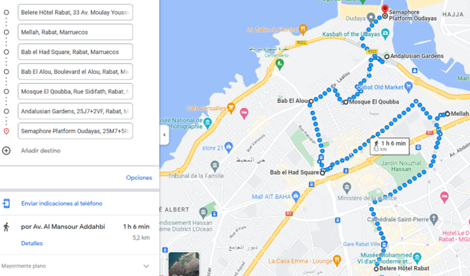470x276 pixels.
Task: Click the 1 h 6 min route label
Action: pos(389,146)
